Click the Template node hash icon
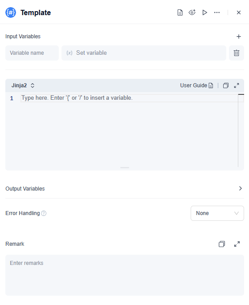 pos(11,12)
